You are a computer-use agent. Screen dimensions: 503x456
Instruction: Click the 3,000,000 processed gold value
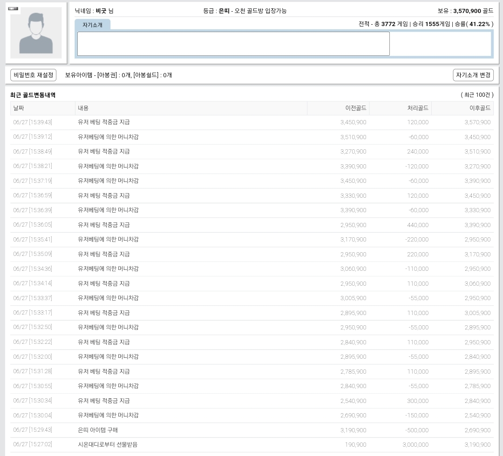coord(415,444)
